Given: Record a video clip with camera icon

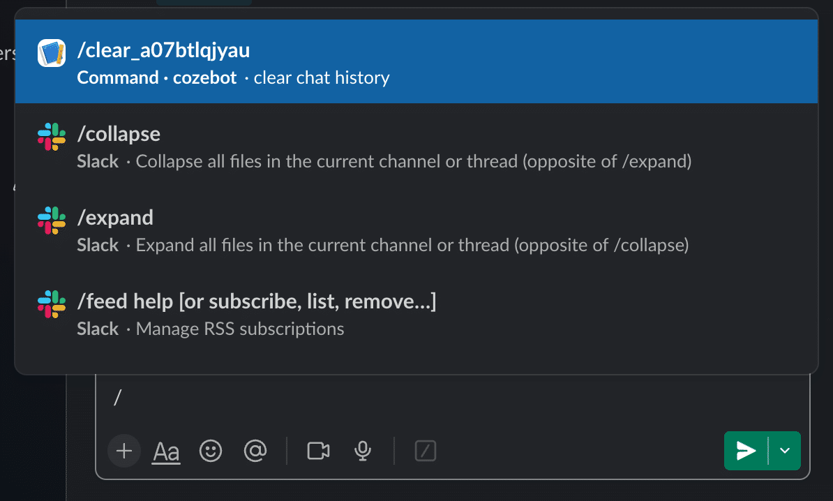Looking at the screenshot, I should pos(318,451).
